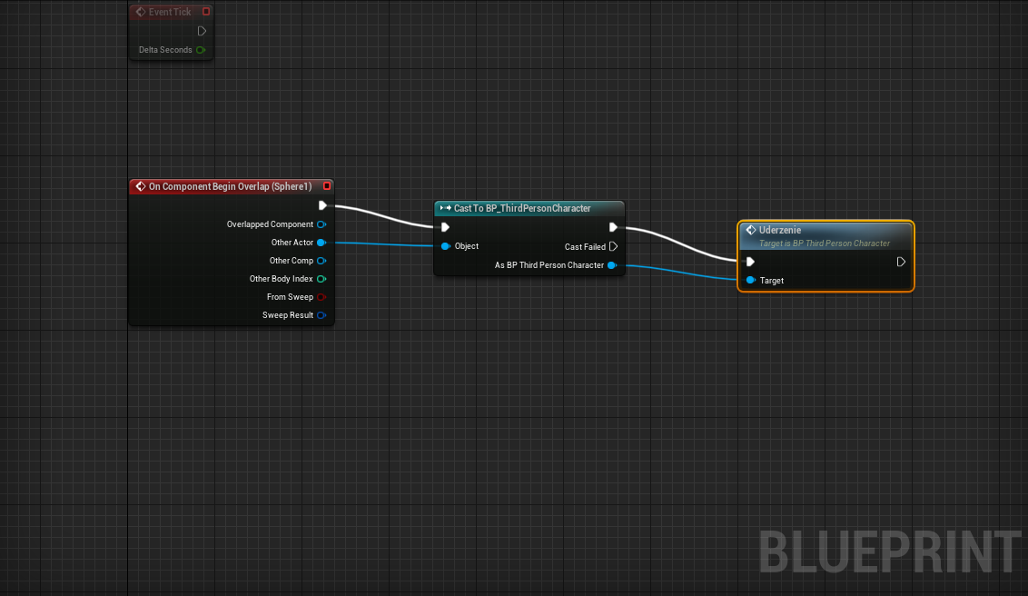
Task: Click the Cast Failed execution pin
Action: pyautogui.click(x=614, y=246)
